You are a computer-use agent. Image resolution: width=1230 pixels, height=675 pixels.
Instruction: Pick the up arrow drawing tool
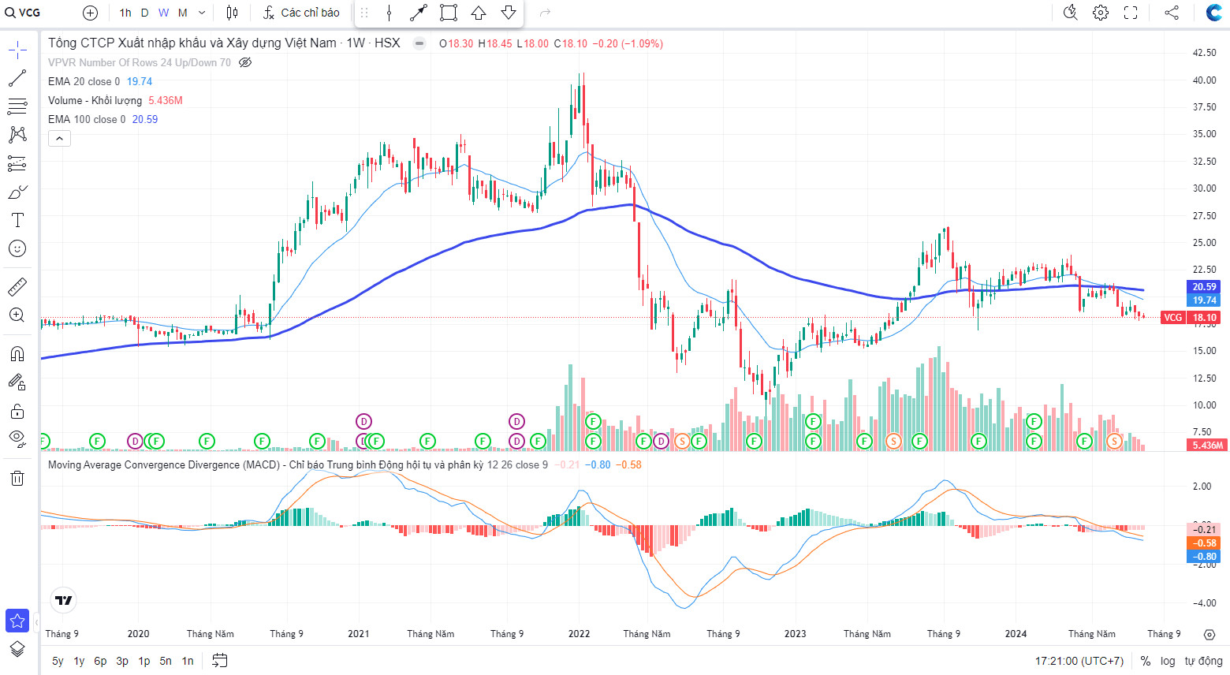point(479,13)
